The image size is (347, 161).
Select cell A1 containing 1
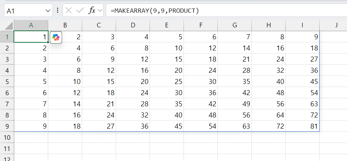pyautogui.click(x=31, y=37)
